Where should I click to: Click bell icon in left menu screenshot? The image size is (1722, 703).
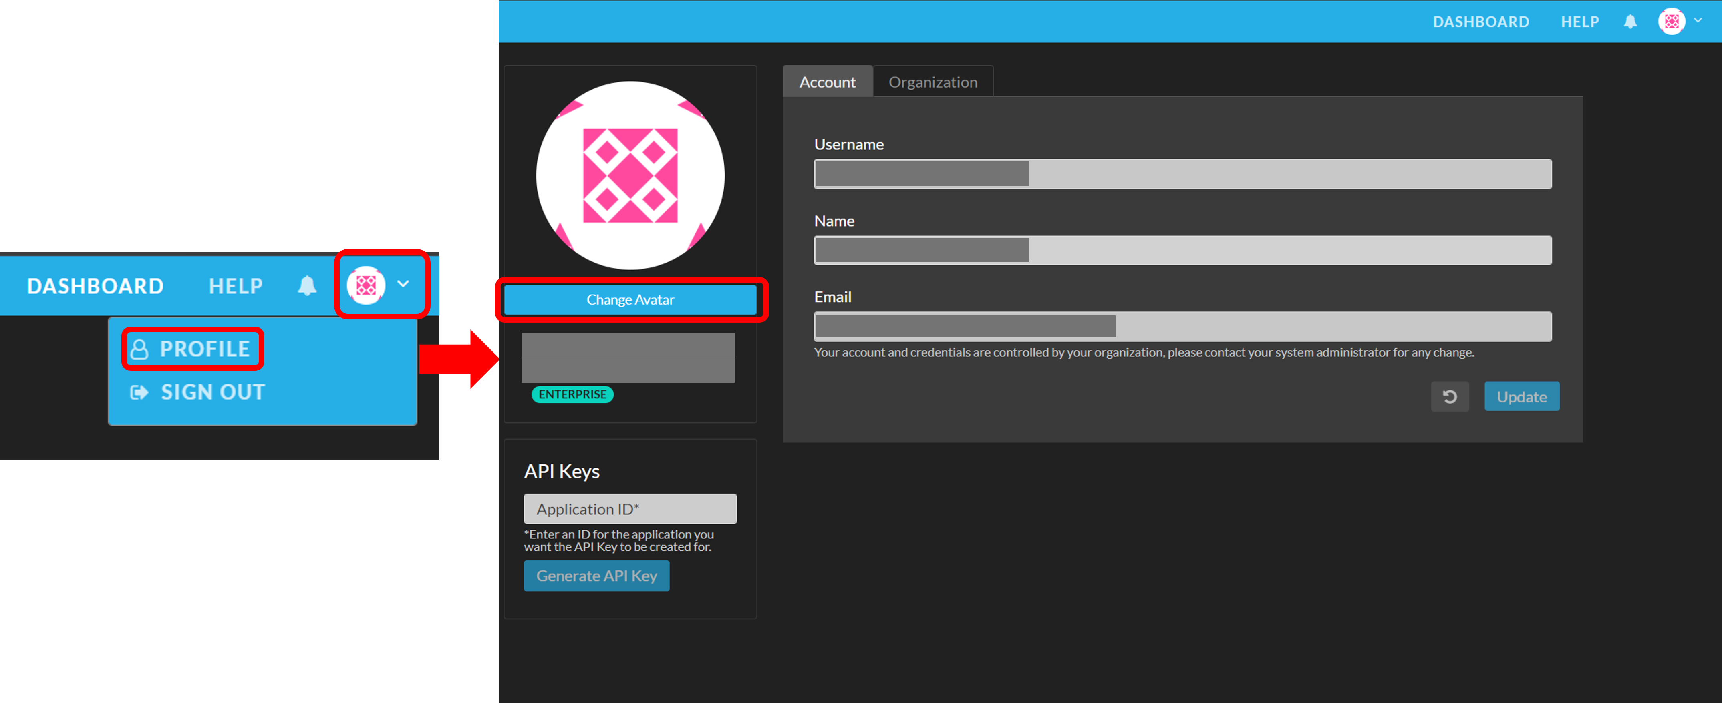click(307, 285)
